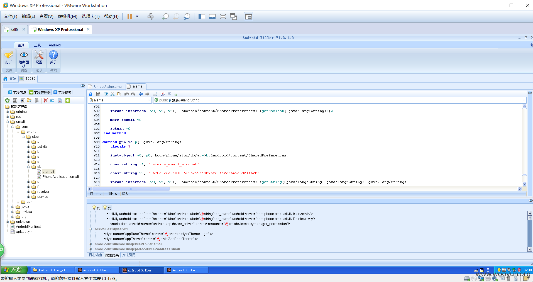The height and width of the screenshot is (282, 533).
Task: Expand the original folder node
Action: (x=8, y=112)
